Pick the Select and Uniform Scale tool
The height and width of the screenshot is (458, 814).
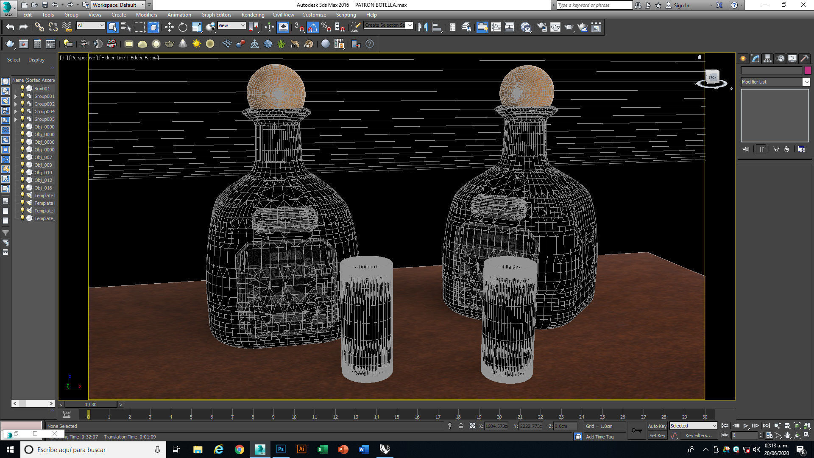197,28
